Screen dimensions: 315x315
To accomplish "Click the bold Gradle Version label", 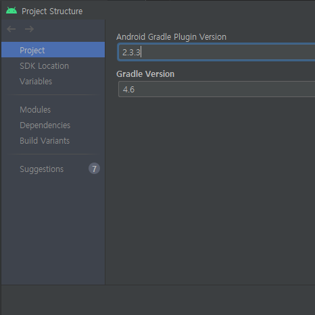I will tap(145, 74).
